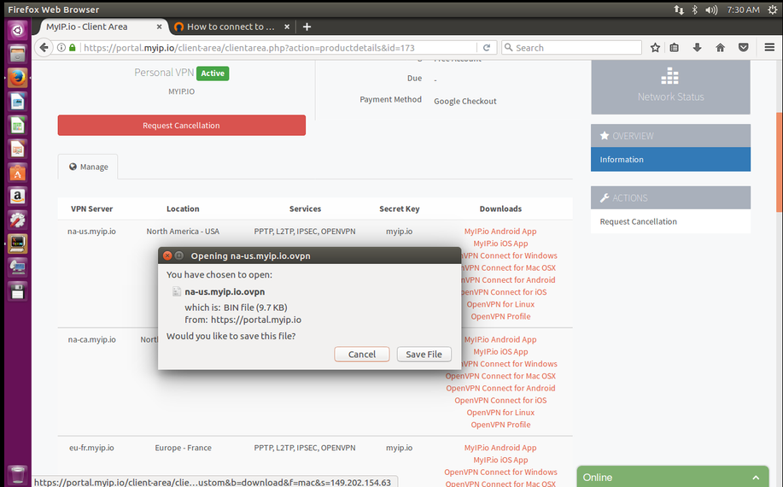Click OpenVPN for Linux link in na-us row

pos(500,304)
